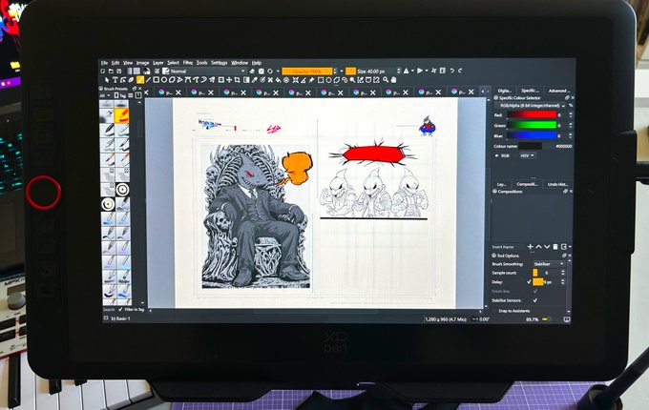Click the Colour name black swatch
Image resolution: width=649 pixels, height=410 pixels.
[531, 146]
